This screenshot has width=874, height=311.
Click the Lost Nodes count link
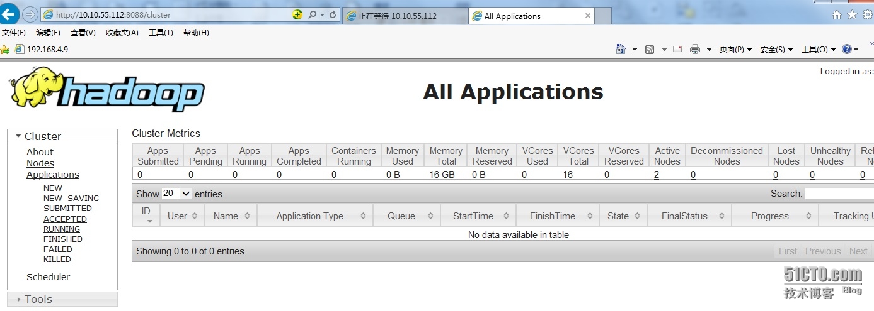pos(776,175)
